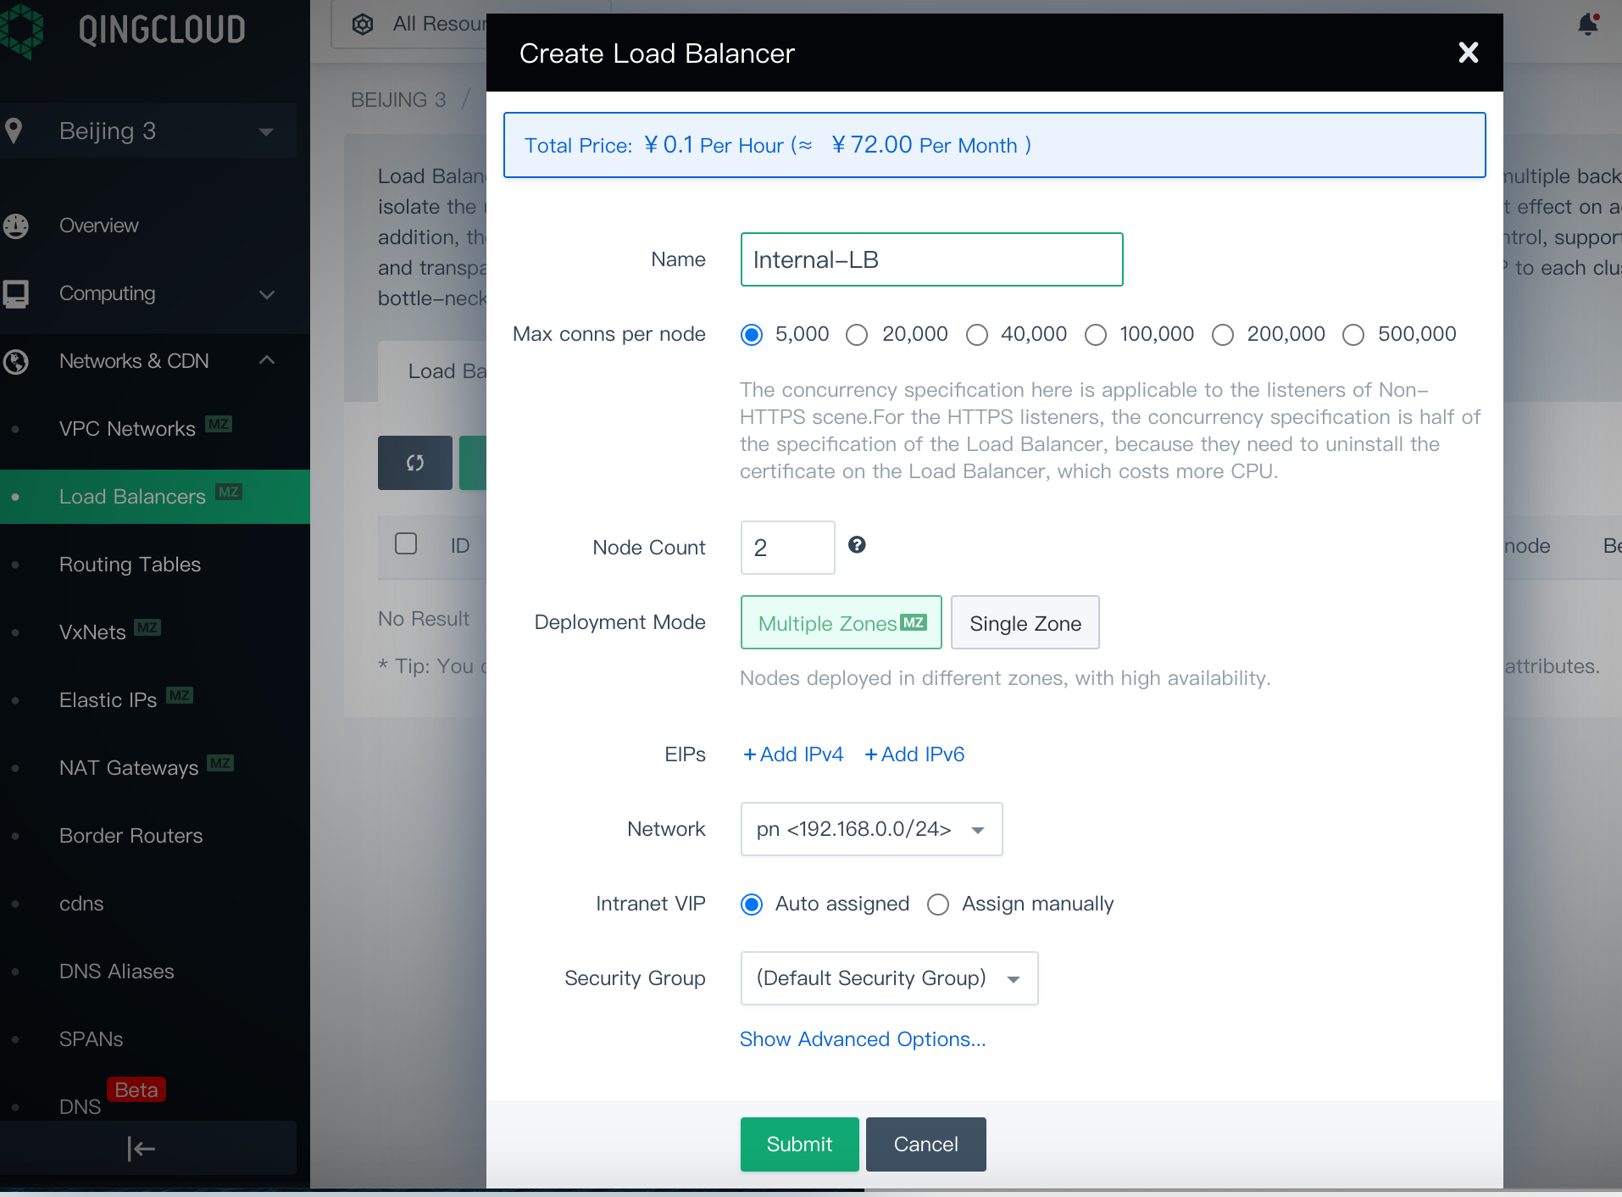
Task: Tick the select-all checkbox beside ID
Action: [x=406, y=543]
